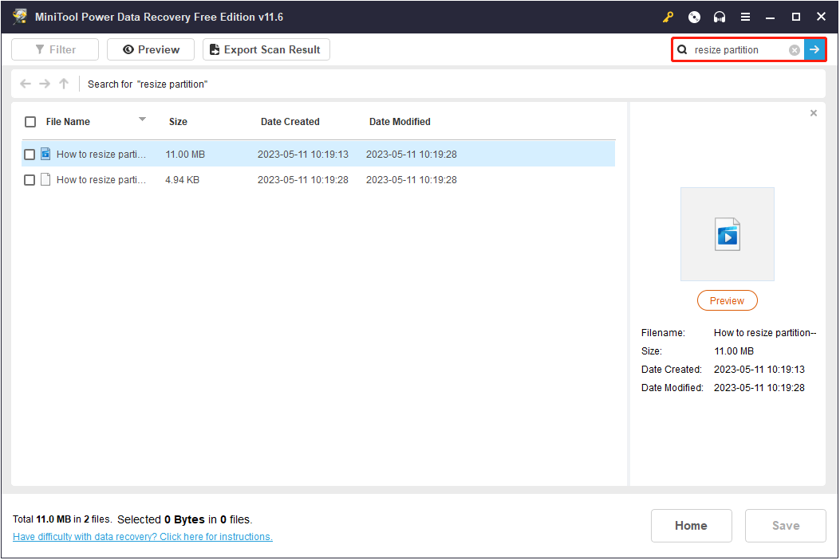The image size is (840, 560).
Task: Clear the search text with the X icon
Action: [x=795, y=50]
